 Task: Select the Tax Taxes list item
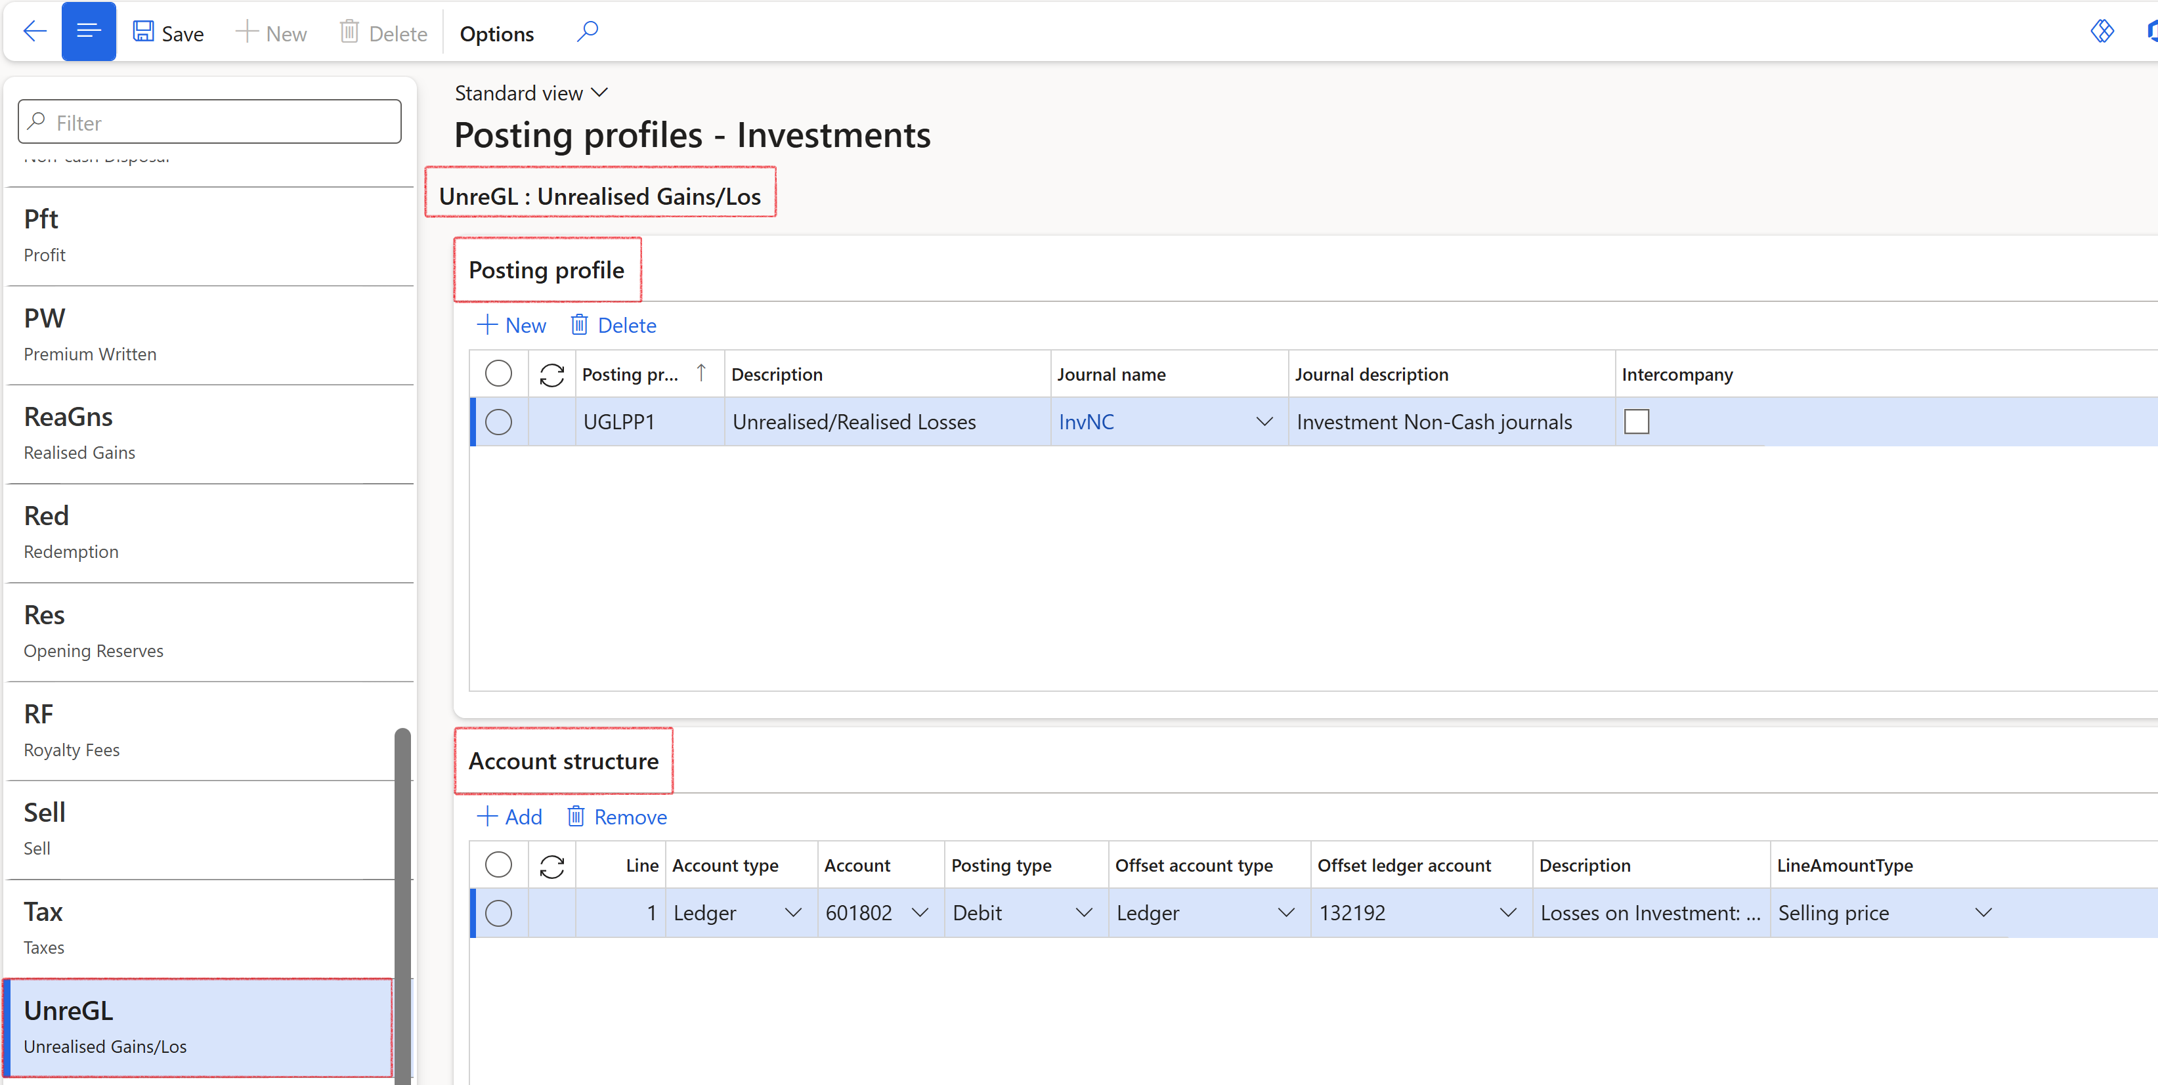[x=201, y=928]
